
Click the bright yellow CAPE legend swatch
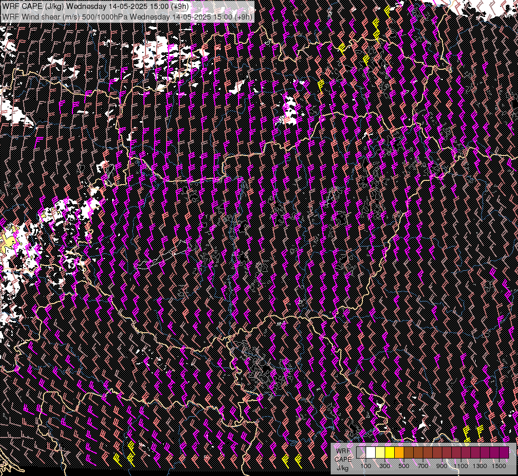point(390,453)
